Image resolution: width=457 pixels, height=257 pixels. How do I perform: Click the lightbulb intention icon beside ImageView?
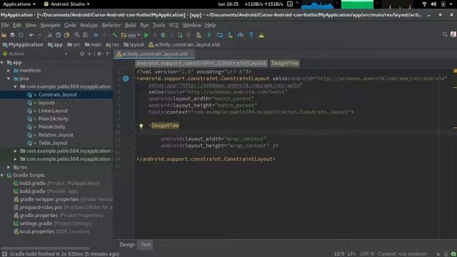141,126
